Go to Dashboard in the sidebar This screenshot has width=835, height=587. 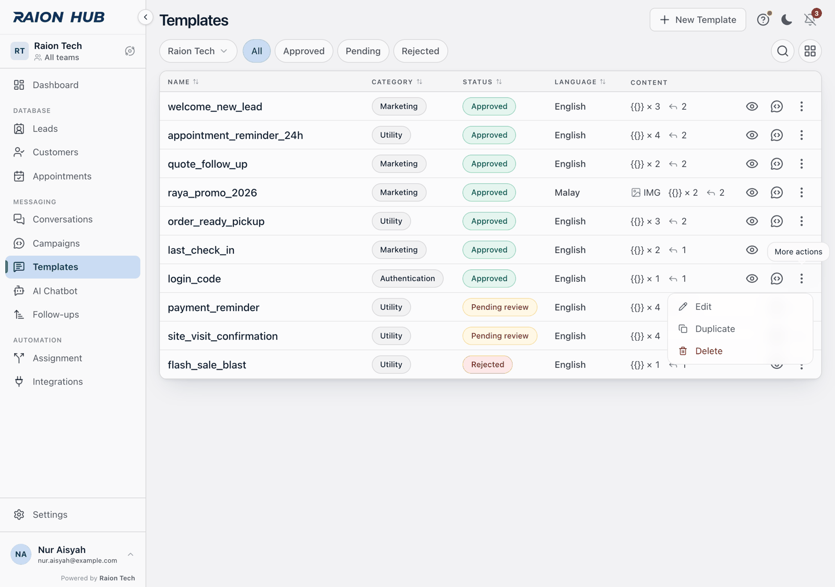pyautogui.click(x=73, y=85)
